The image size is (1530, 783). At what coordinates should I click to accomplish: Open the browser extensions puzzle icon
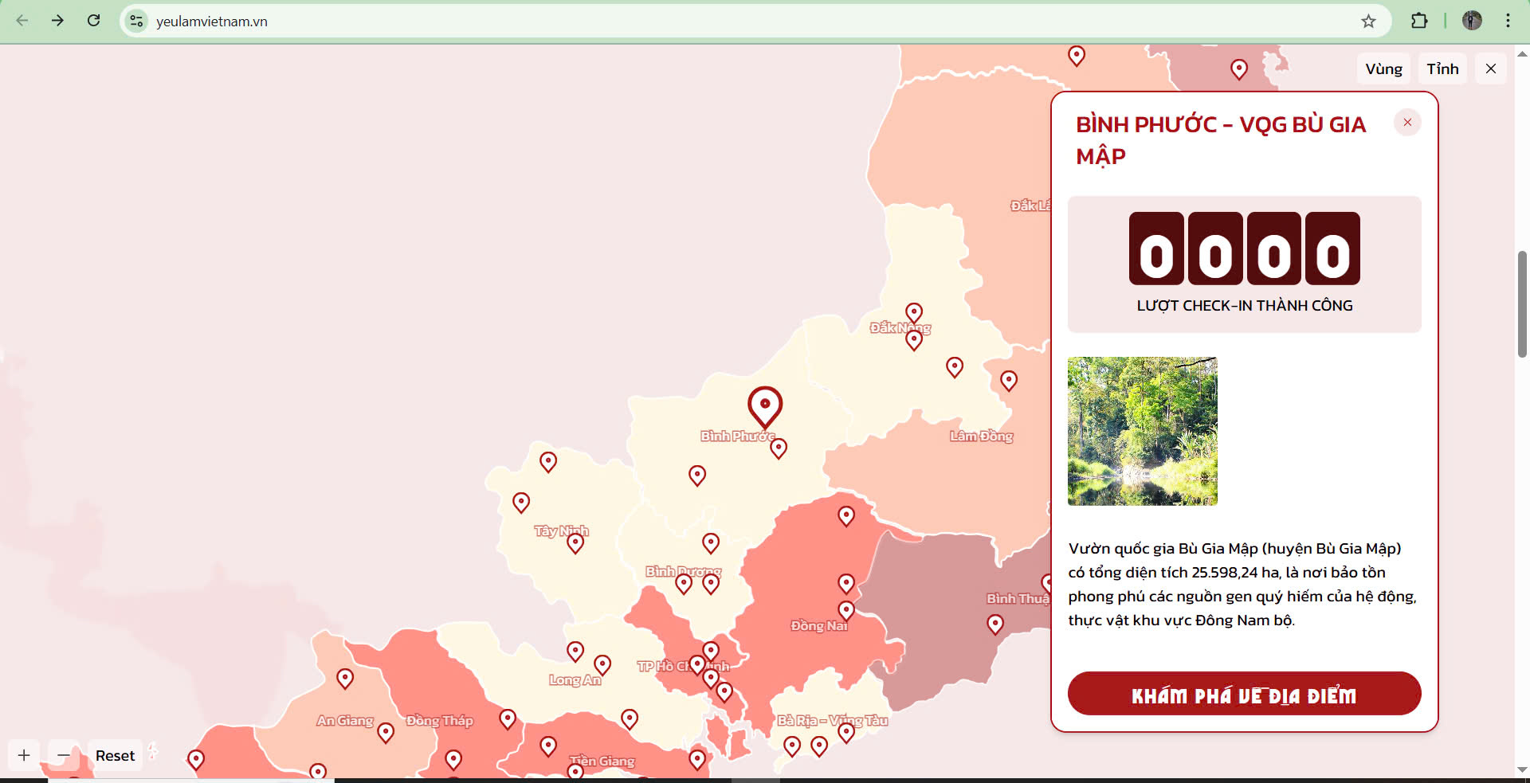click(x=1419, y=22)
